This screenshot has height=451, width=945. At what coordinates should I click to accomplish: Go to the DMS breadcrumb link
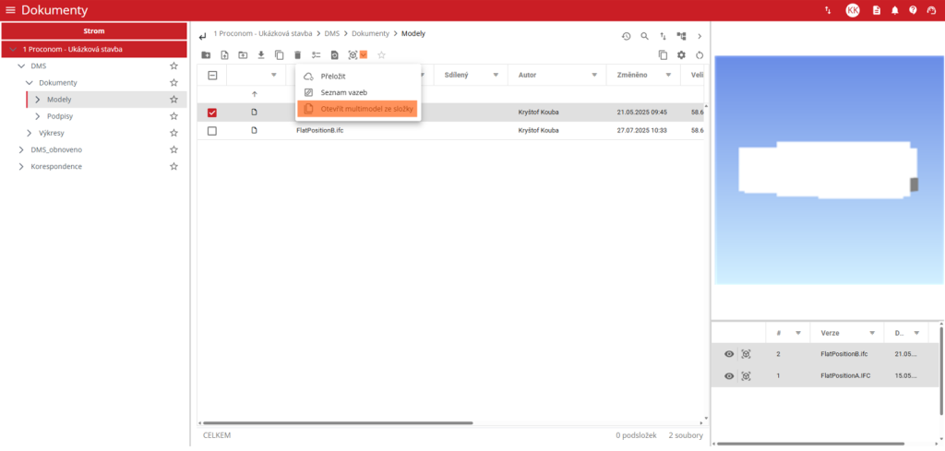(x=332, y=34)
